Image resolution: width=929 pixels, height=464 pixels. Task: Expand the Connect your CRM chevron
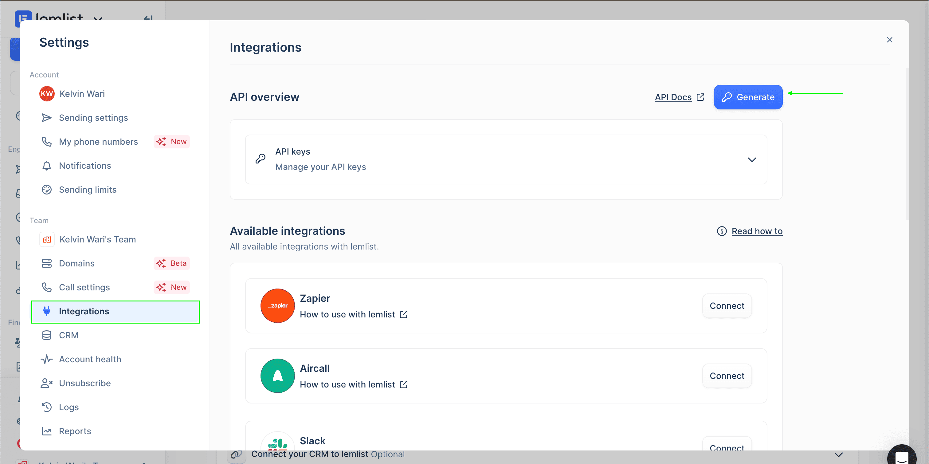tap(838, 454)
